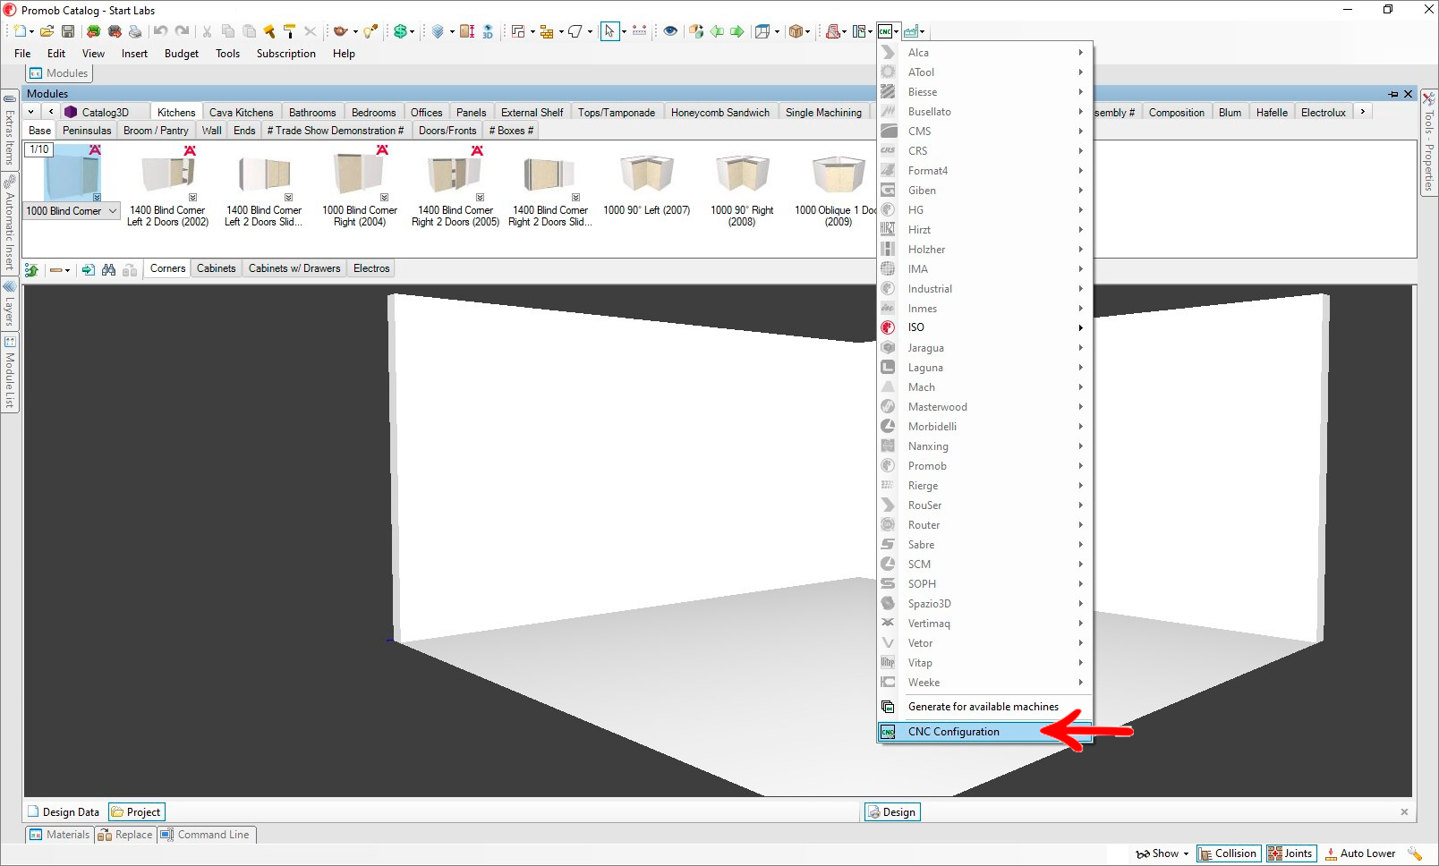The image size is (1439, 866).
Task: Select CNC Configuration menu entry
Action: 984,732
